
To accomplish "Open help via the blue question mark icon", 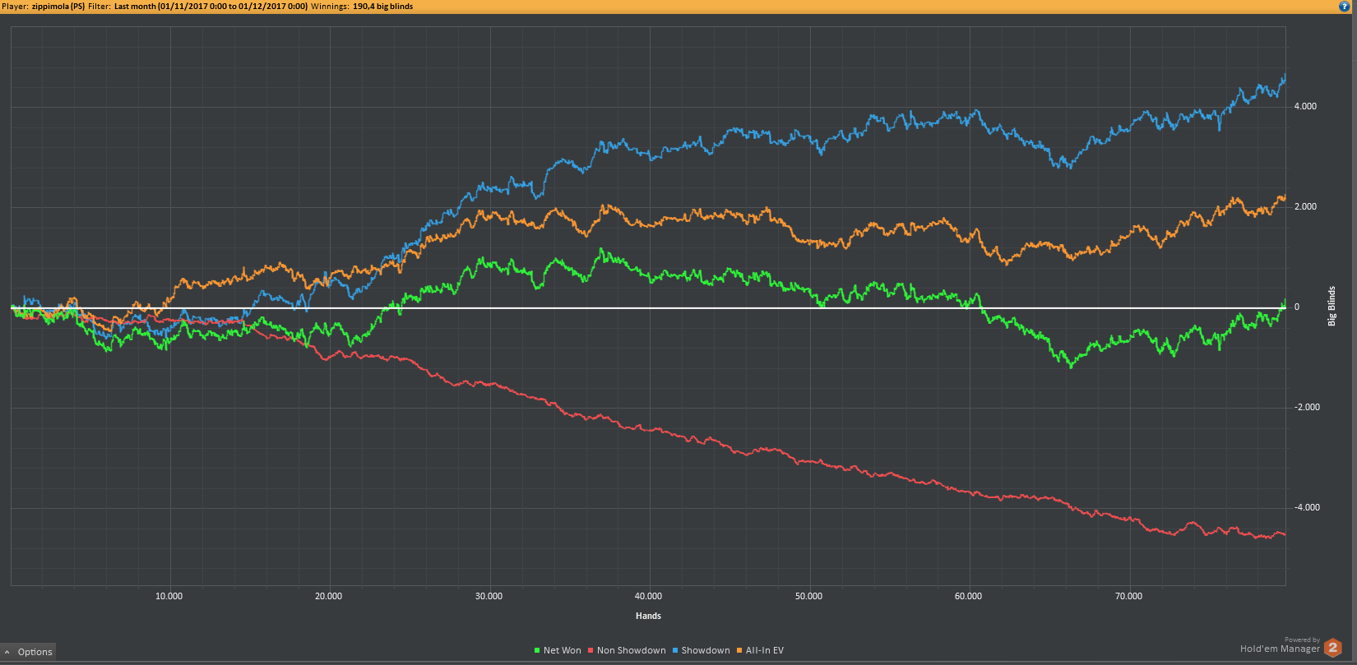I will 1345,7.
